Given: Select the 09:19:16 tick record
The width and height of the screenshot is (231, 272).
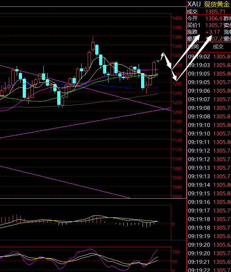Looking at the screenshot, I should pos(209,202).
